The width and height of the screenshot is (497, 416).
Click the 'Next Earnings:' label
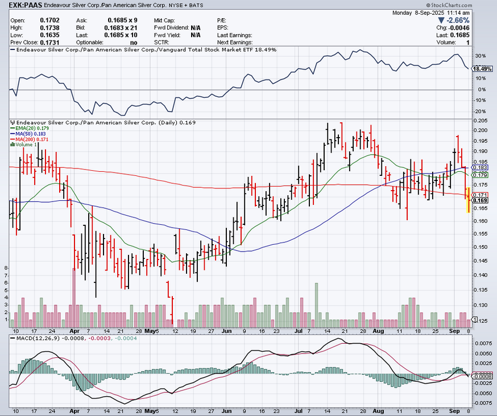coord(235,43)
